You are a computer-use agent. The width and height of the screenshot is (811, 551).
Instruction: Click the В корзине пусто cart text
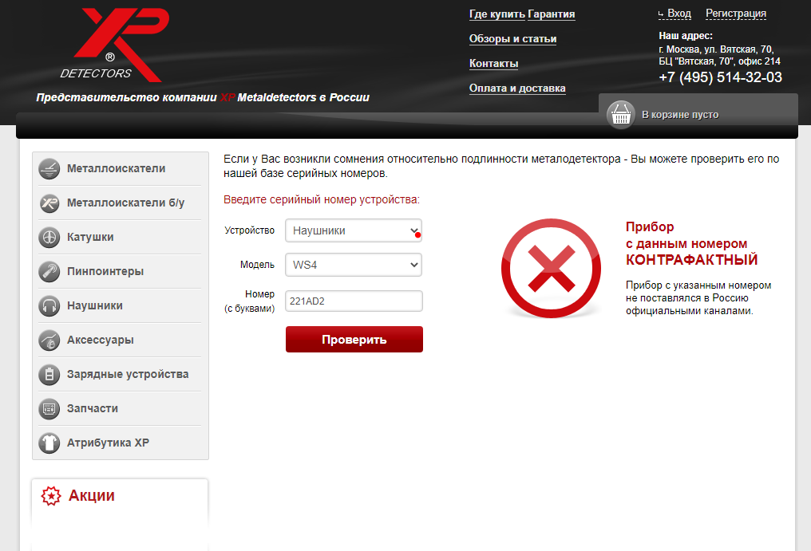(680, 115)
